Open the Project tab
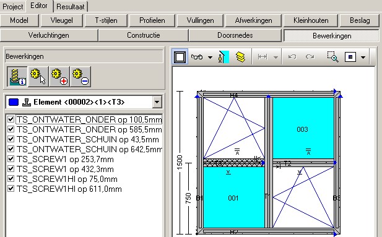The image size is (382, 237). [12, 7]
